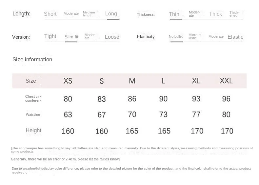Select the Waistline row label

click(33, 114)
